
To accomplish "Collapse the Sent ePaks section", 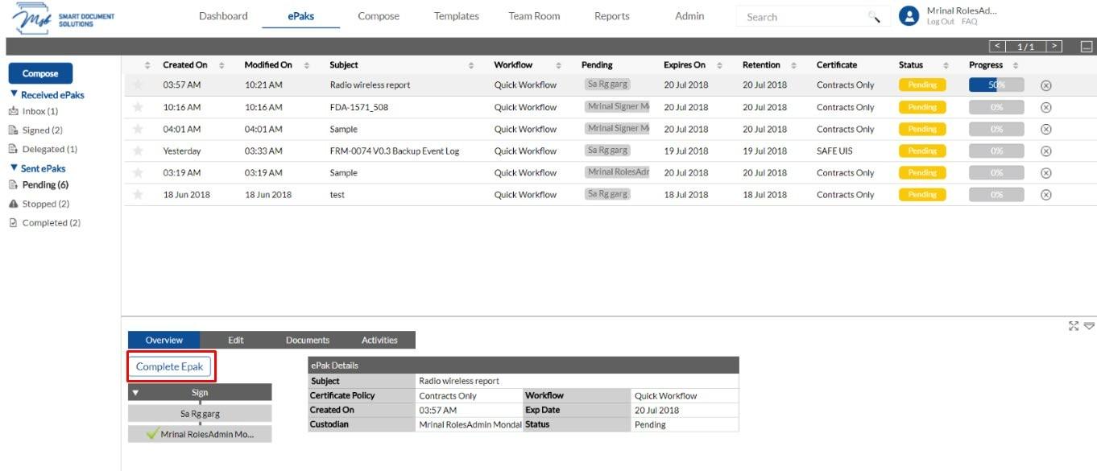I will pyautogui.click(x=14, y=168).
